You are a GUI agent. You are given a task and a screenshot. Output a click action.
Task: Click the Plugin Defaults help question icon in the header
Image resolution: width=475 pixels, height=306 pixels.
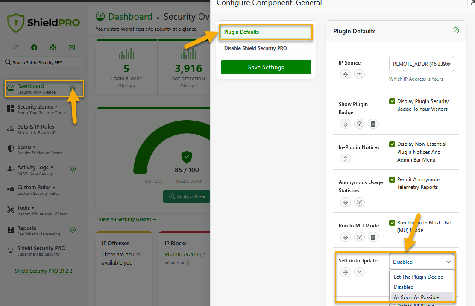(x=456, y=30)
